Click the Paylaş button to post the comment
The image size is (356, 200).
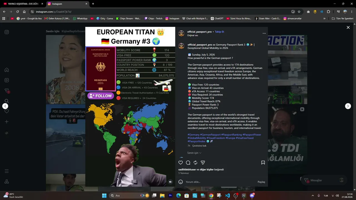[261, 182]
